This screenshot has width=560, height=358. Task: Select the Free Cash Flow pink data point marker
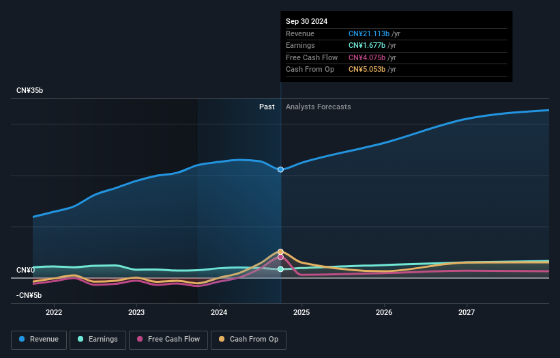click(x=281, y=257)
